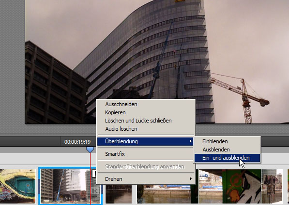This screenshot has width=289, height=205.
Task: Expand the Drehen submenu arrow
Action: (x=190, y=179)
